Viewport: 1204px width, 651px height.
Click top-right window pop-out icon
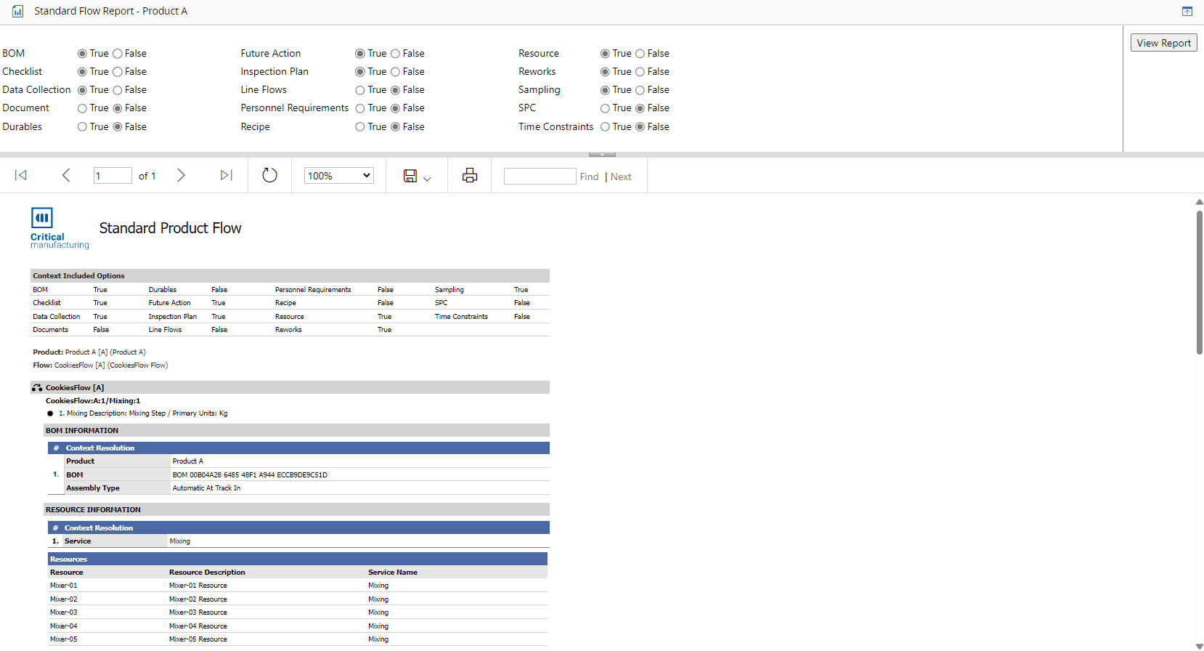click(1187, 11)
